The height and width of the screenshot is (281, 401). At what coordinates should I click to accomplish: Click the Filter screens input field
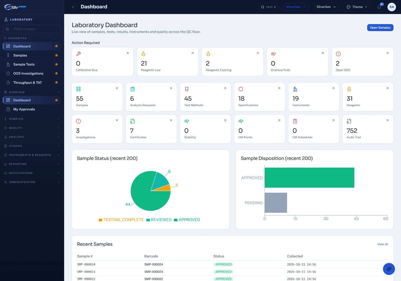(x=32, y=29)
